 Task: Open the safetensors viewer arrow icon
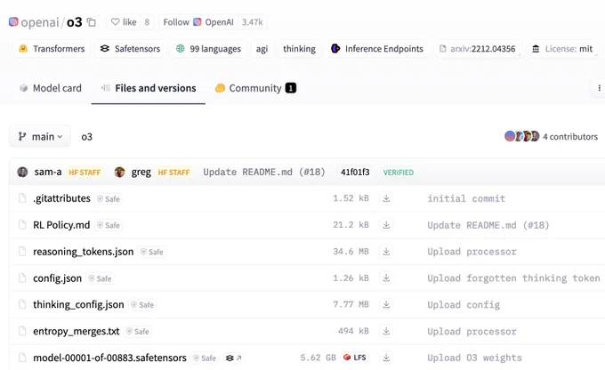pyautogui.click(x=234, y=358)
